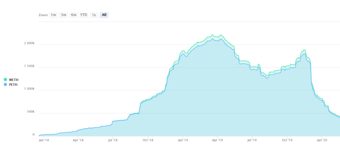The image size is (340, 145).
Task: Click the Jan '20 axis label
Action: point(322,140)
